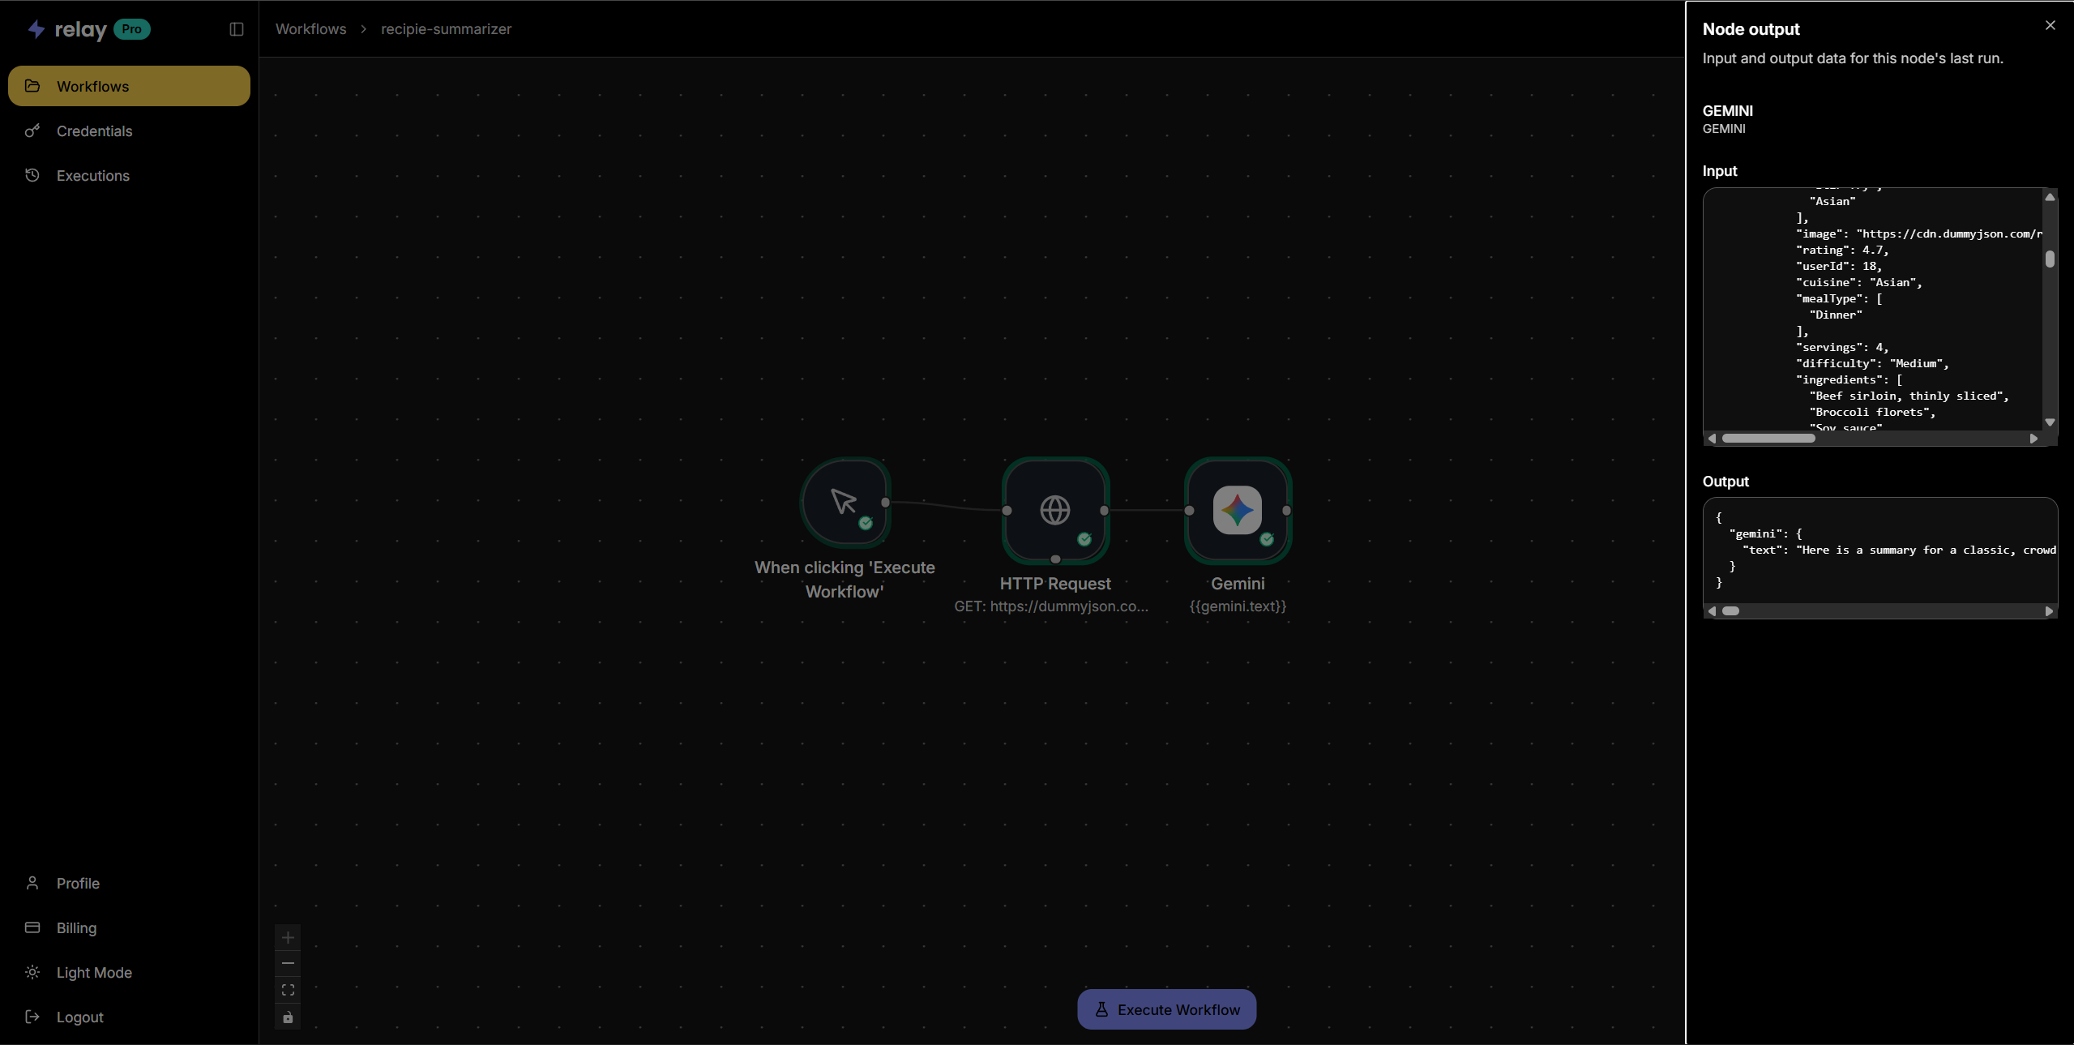
Task: Click the Input vertical scrollbar thumb
Action: tap(2050, 259)
